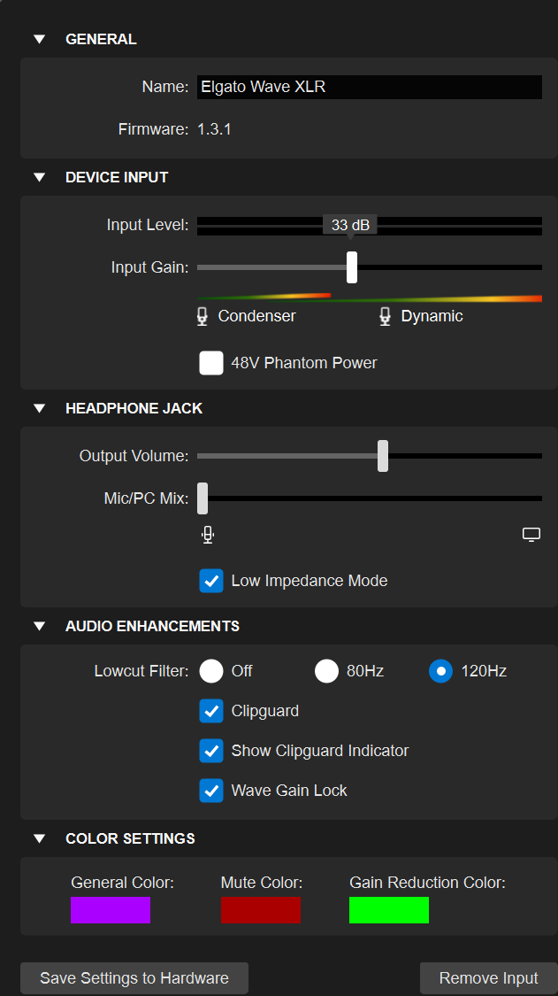Click the 48V Phantom Power label
The height and width of the screenshot is (996, 558).
click(304, 363)
